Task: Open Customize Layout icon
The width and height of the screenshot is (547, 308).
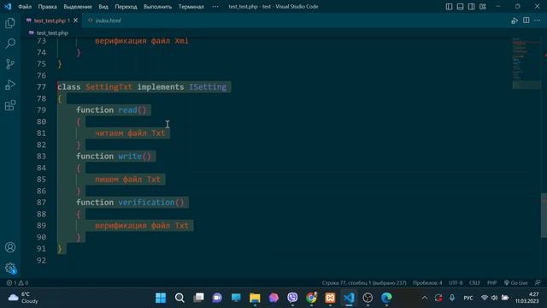Action: 482,7
